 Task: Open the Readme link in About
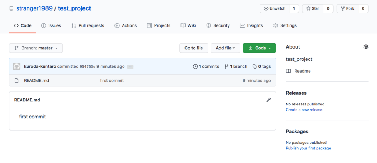click(298, 71)
